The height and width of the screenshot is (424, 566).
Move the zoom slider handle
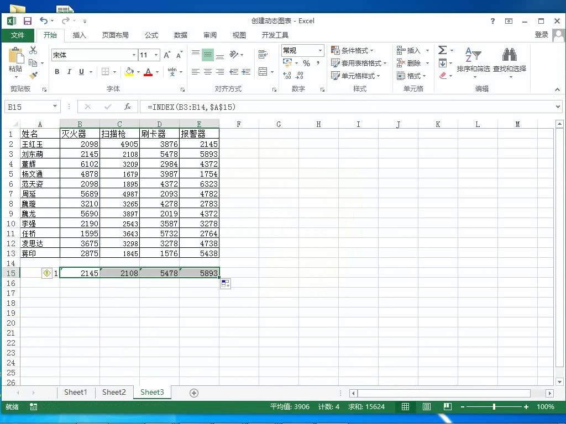(494, 407)
